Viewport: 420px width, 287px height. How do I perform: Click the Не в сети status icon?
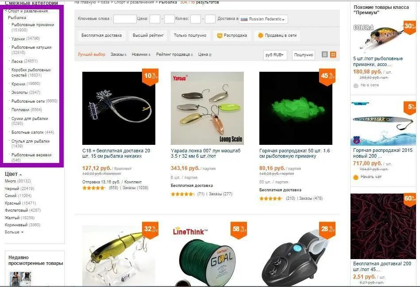coord(356,85)
